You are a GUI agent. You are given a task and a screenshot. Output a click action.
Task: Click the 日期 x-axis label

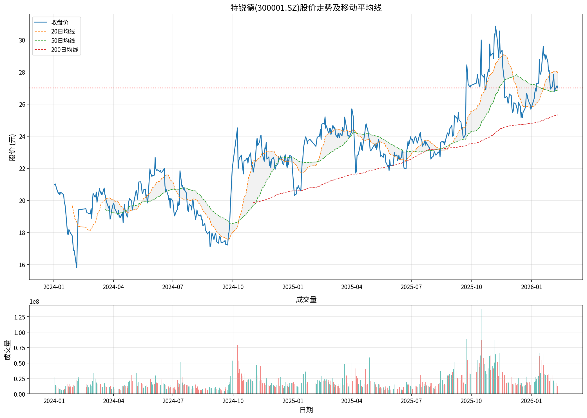point(306,410)
